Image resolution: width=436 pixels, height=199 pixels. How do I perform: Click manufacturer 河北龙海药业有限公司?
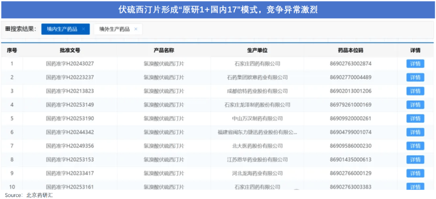click(257, 173)
